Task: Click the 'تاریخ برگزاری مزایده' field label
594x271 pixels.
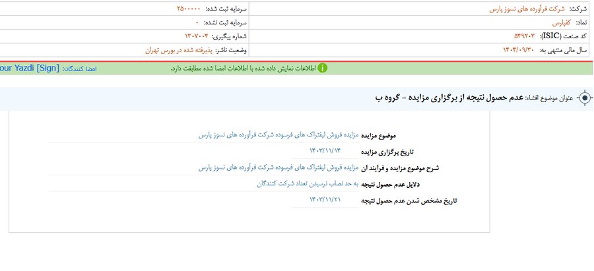Action: coord(387,152)
